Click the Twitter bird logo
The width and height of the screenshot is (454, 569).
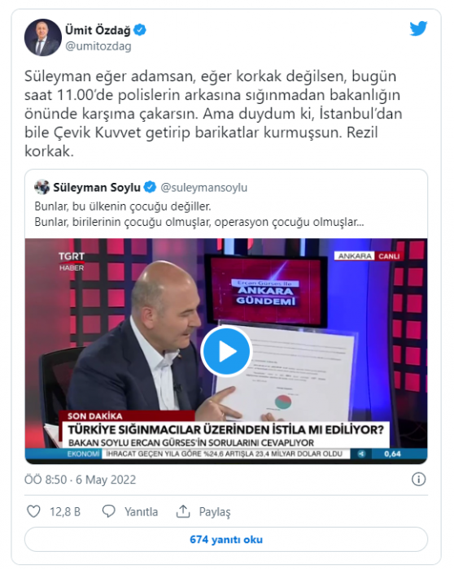(418, 28)
